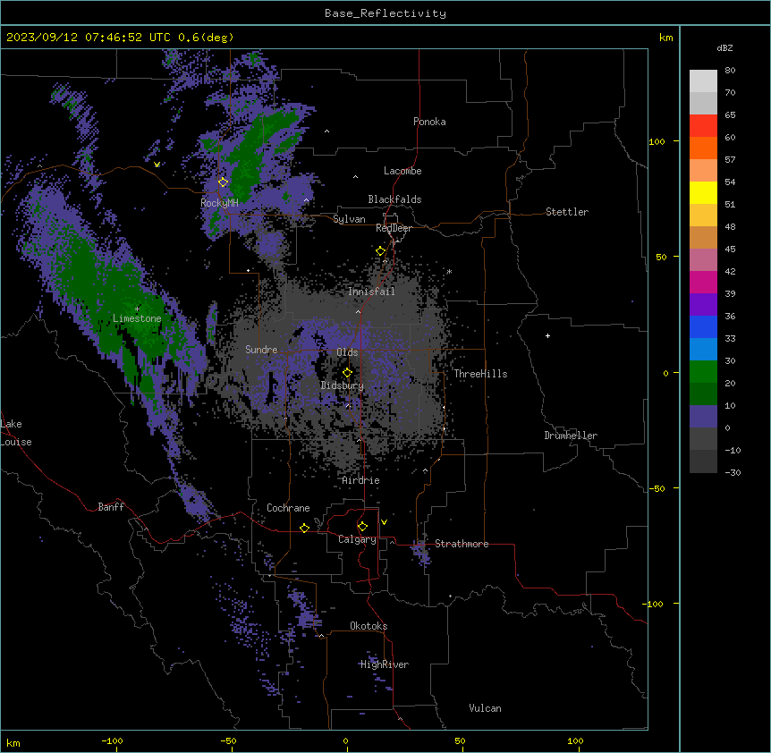Click the -30 value on dBZ scale
This screenshot has width=771, height=753.
[x=733, y=473]
